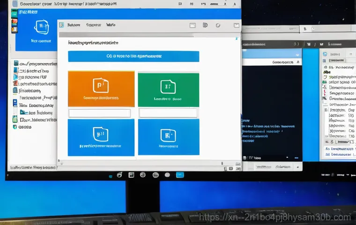This screenshot has width=356, height=225.
Task: Click the text field below the green tile
Action: click(x=168, y=113)
